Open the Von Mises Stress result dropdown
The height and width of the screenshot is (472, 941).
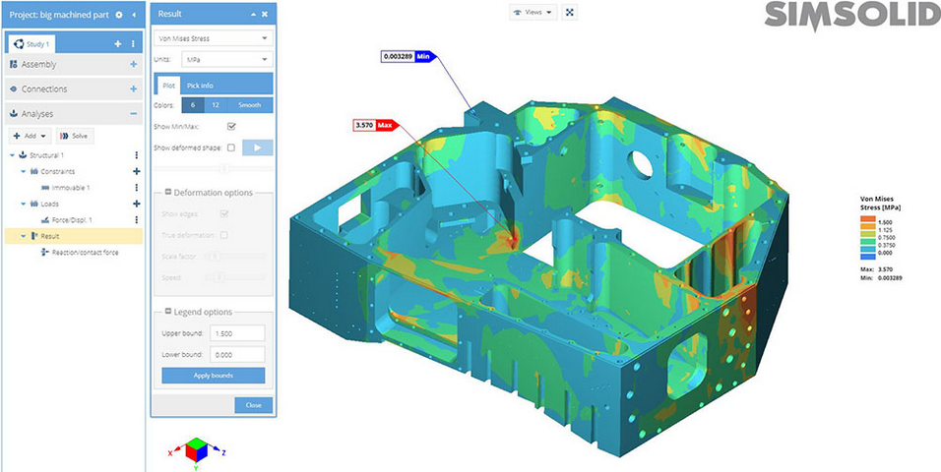point(214,38)
